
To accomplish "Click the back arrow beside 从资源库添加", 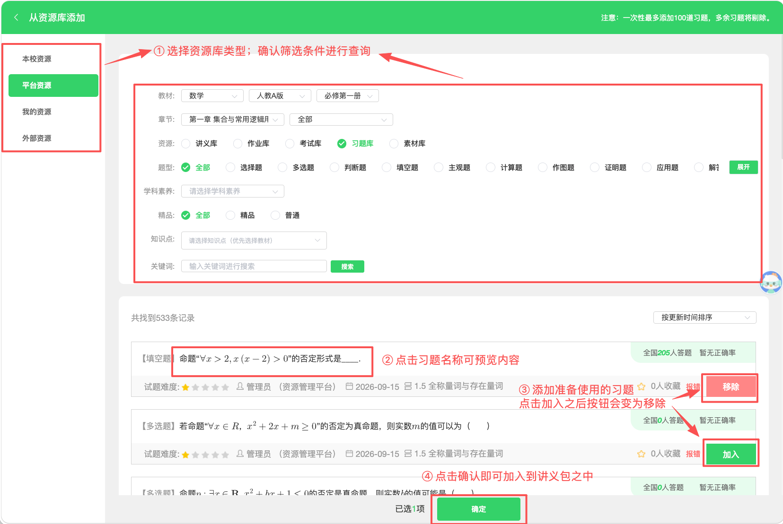I will point(16,17).
